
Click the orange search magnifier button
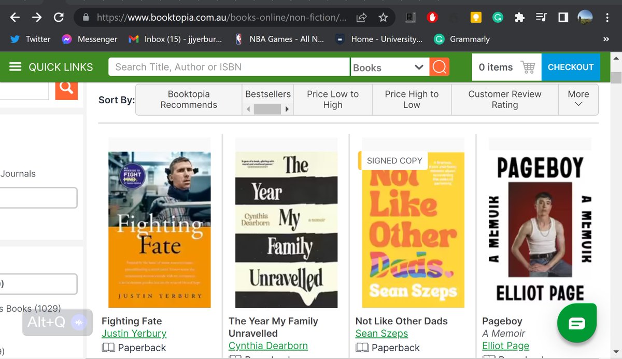click(440, 67)
